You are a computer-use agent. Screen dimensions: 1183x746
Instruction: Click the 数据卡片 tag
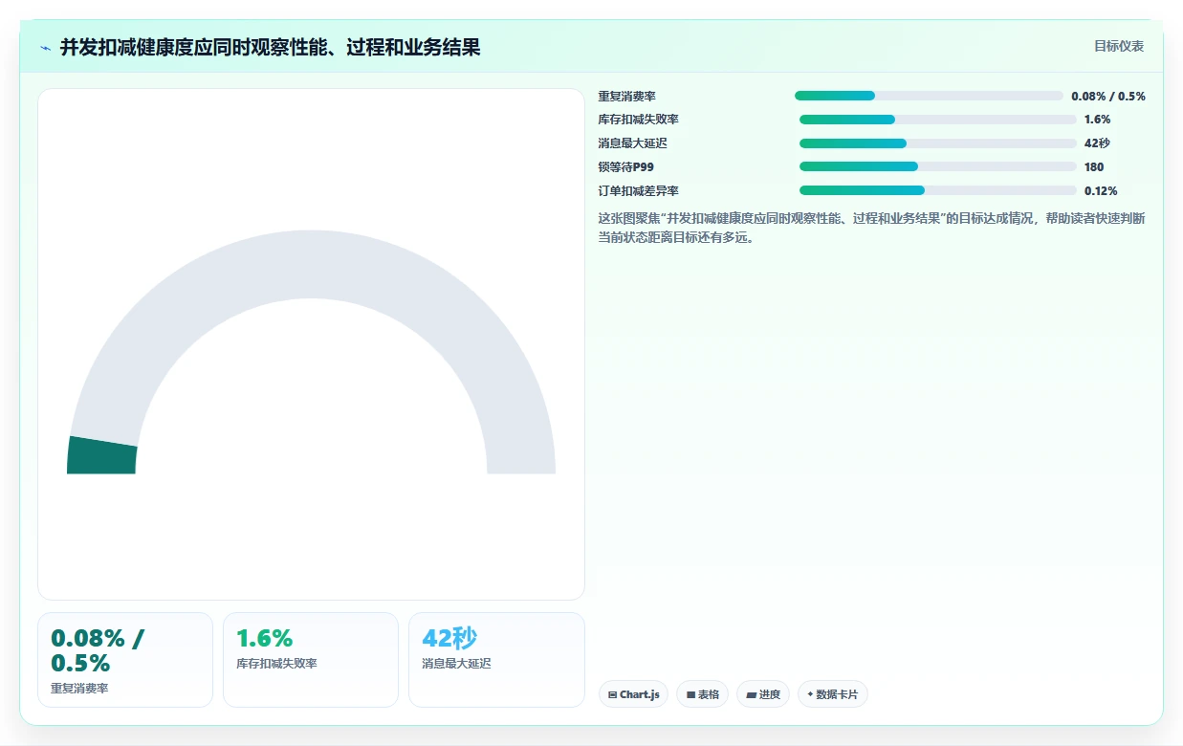832,694
